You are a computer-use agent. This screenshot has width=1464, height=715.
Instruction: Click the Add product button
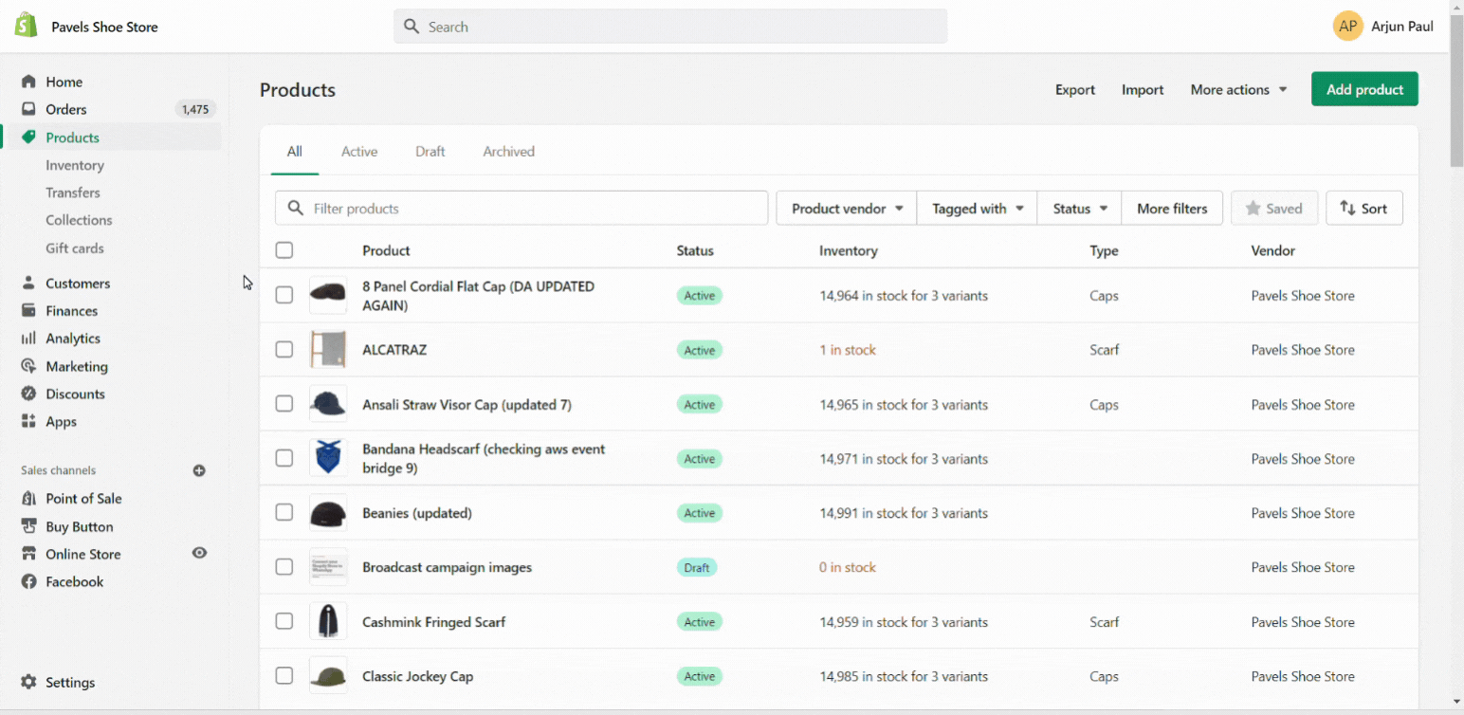[x=1364, y=89]
